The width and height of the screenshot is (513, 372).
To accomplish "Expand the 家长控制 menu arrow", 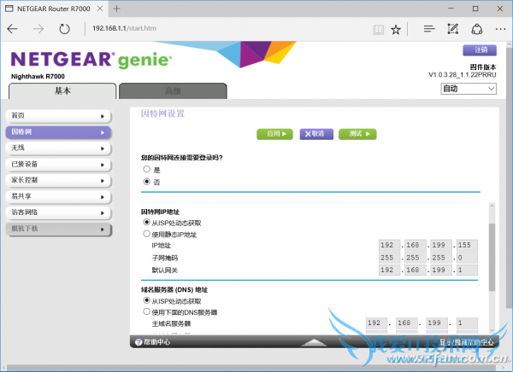I will click(x=103, y=181).
